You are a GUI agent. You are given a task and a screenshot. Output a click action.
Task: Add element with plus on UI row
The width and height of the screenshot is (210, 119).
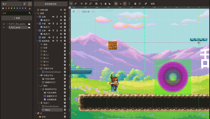(x=65, y=113)
